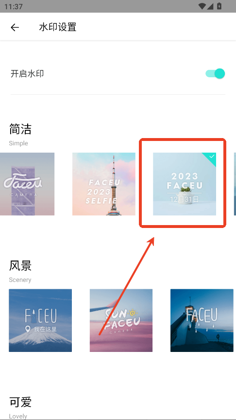Select the FACEU lighthouse raindrop watermark

coord(202,320)
